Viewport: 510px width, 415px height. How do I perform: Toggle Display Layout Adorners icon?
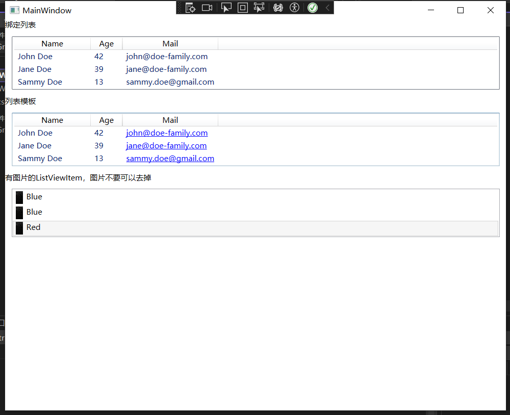click(243, 8)
